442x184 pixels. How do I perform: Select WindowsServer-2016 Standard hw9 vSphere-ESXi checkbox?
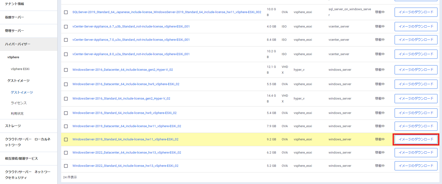66,113
